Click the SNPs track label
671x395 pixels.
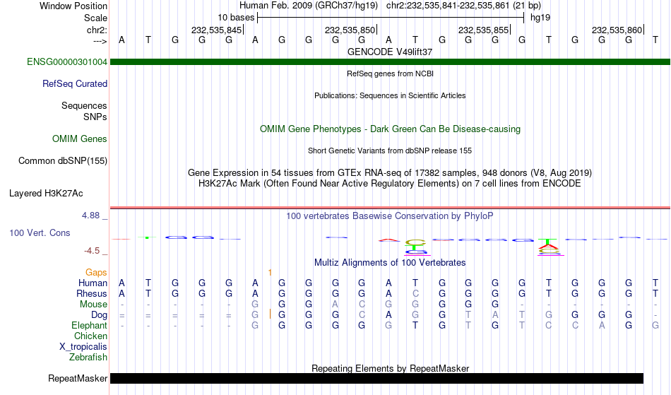[95, 117]
